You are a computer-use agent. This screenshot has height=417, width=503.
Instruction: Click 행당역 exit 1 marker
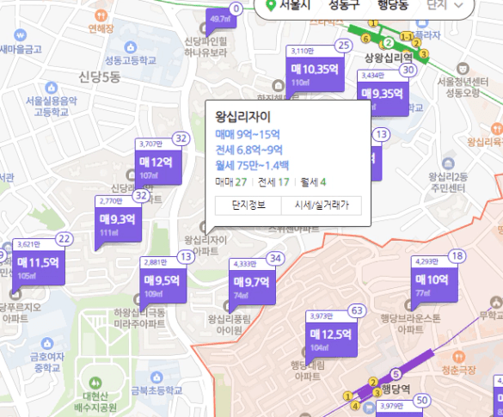point(347,396)
